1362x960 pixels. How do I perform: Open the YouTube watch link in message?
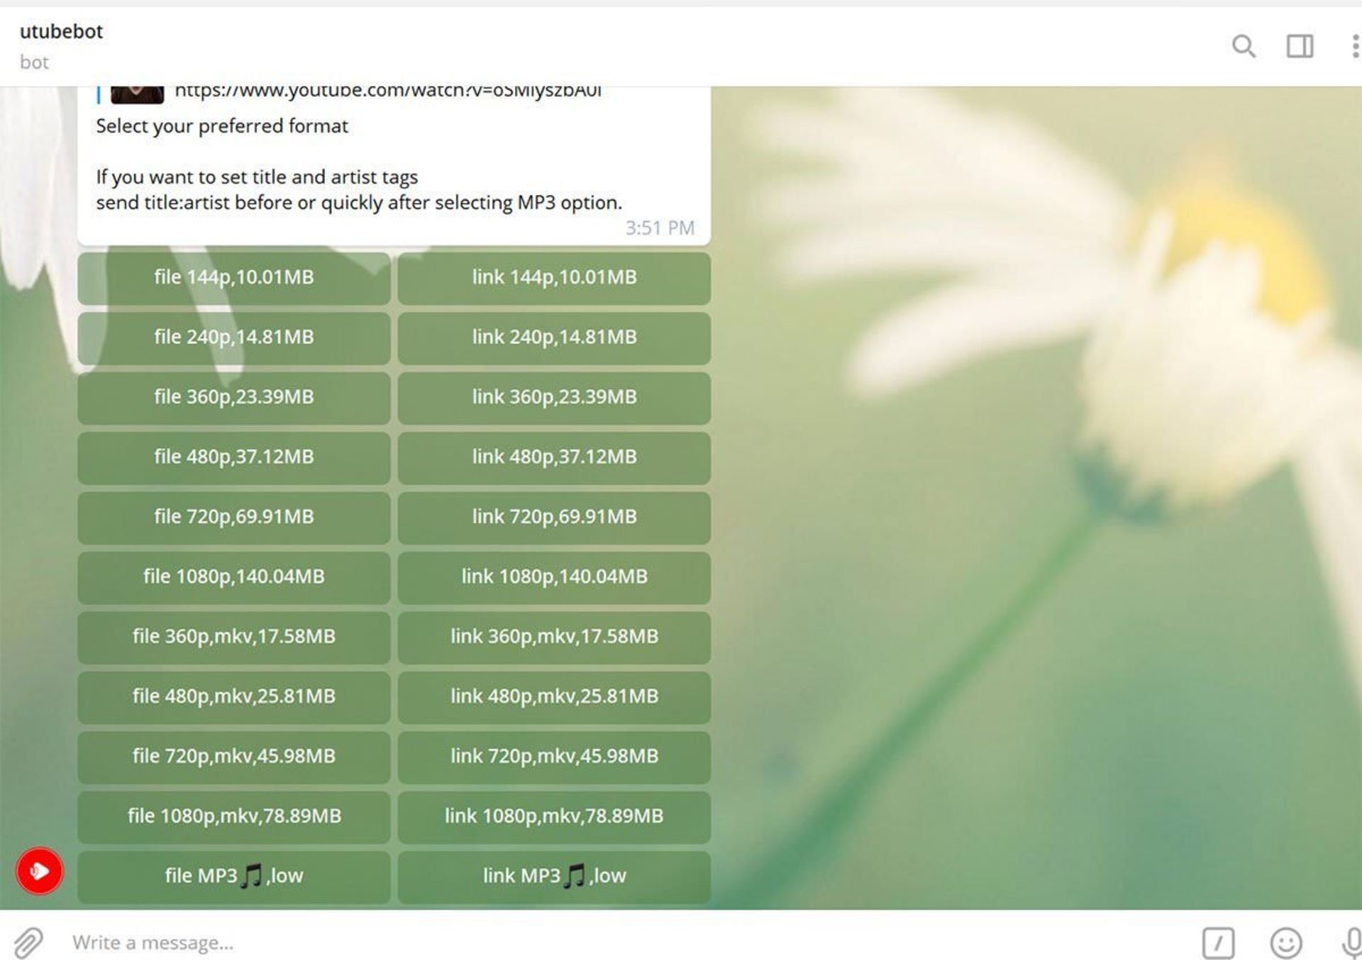tap(388, 91)
